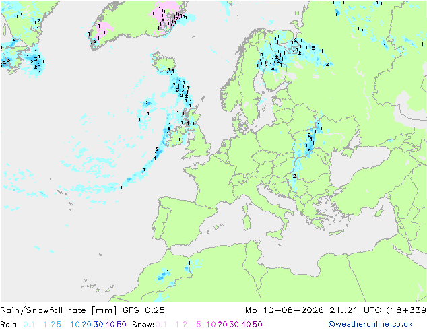Select Rain legend value 10
The height and width of the screenshot is (330, 427).
(x=75, y=325)
